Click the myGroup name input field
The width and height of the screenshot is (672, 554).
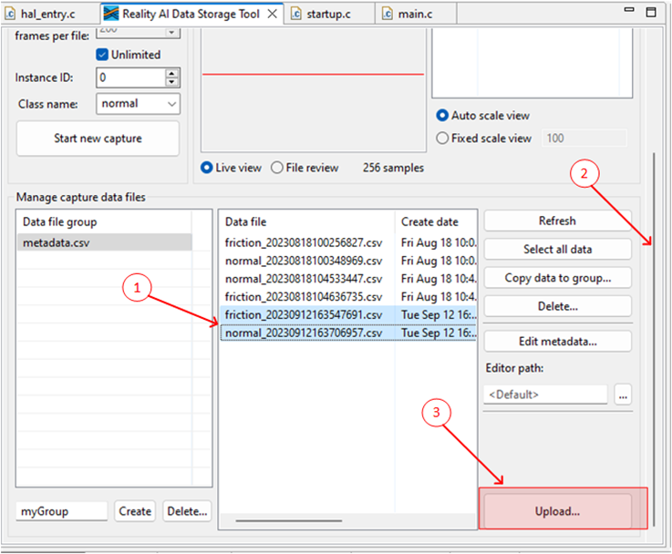[x=62, y=511]
